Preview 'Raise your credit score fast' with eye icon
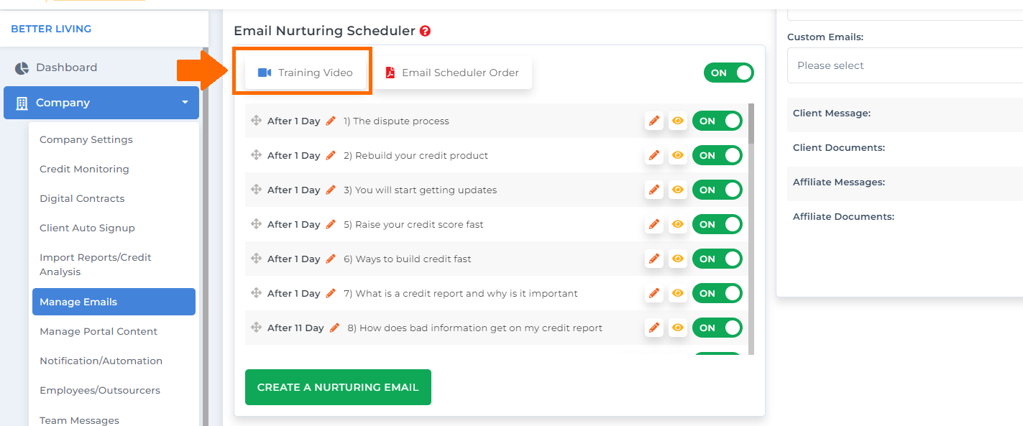The image size is (1023, 426). click(677, 224)
